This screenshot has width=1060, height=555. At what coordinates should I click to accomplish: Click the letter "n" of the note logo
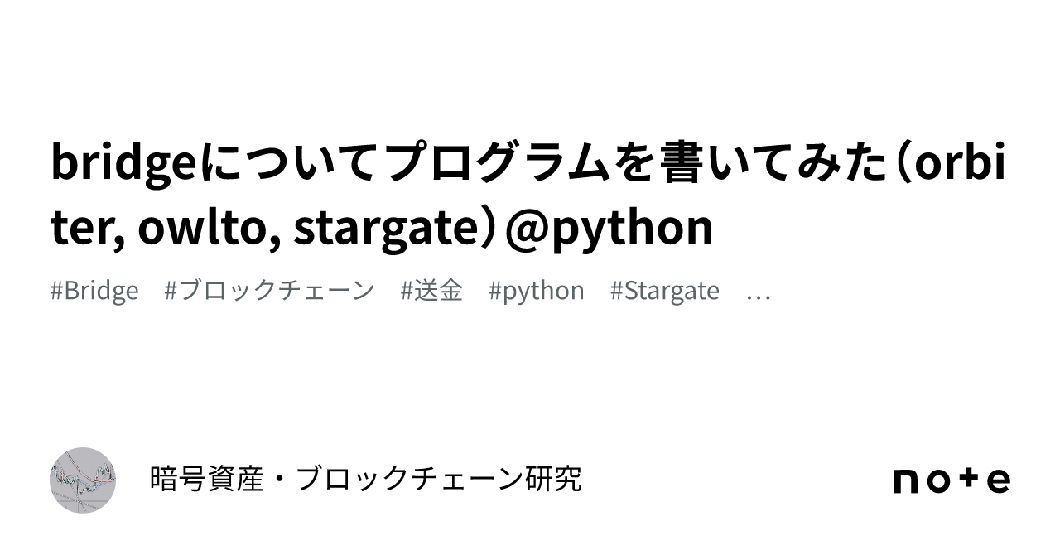click(x=908, y=481)
